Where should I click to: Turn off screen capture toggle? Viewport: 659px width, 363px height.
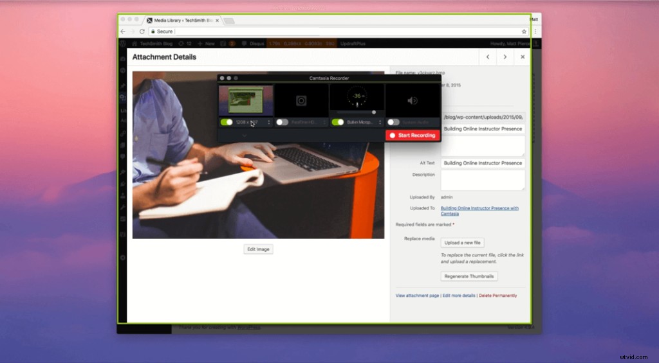coord(226,122)
